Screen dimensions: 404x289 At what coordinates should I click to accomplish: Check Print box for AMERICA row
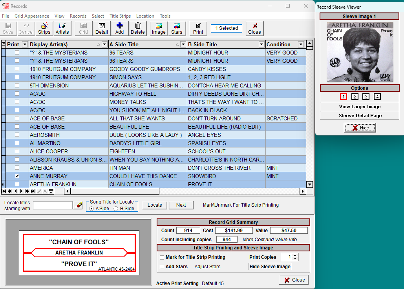click(17, 167)
